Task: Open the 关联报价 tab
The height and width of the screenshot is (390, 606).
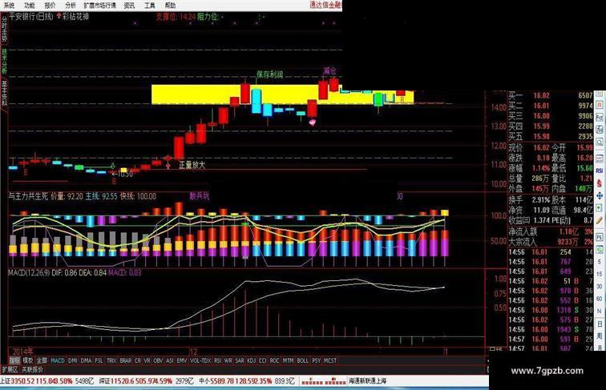Action: (x=32, y=369)
